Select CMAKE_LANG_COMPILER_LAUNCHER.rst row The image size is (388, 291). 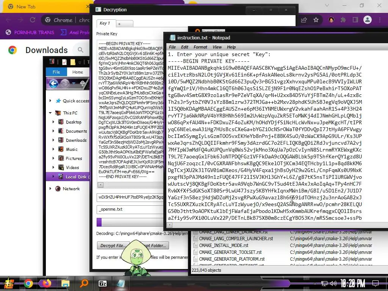(236, 239)
